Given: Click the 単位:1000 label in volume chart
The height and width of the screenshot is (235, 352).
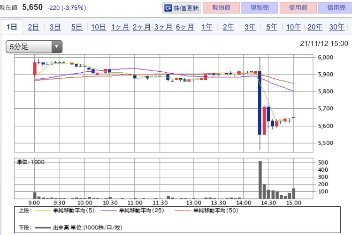Looking at the screenshot, I should [31, 162].
